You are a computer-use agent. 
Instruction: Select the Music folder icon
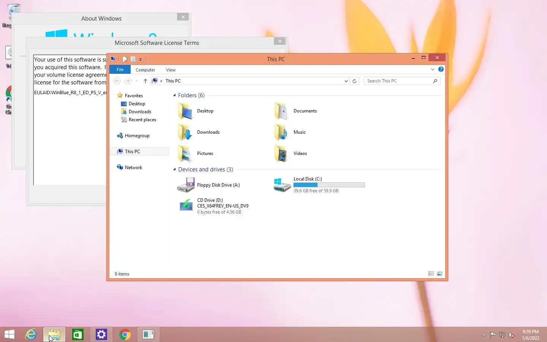(281, 133)
